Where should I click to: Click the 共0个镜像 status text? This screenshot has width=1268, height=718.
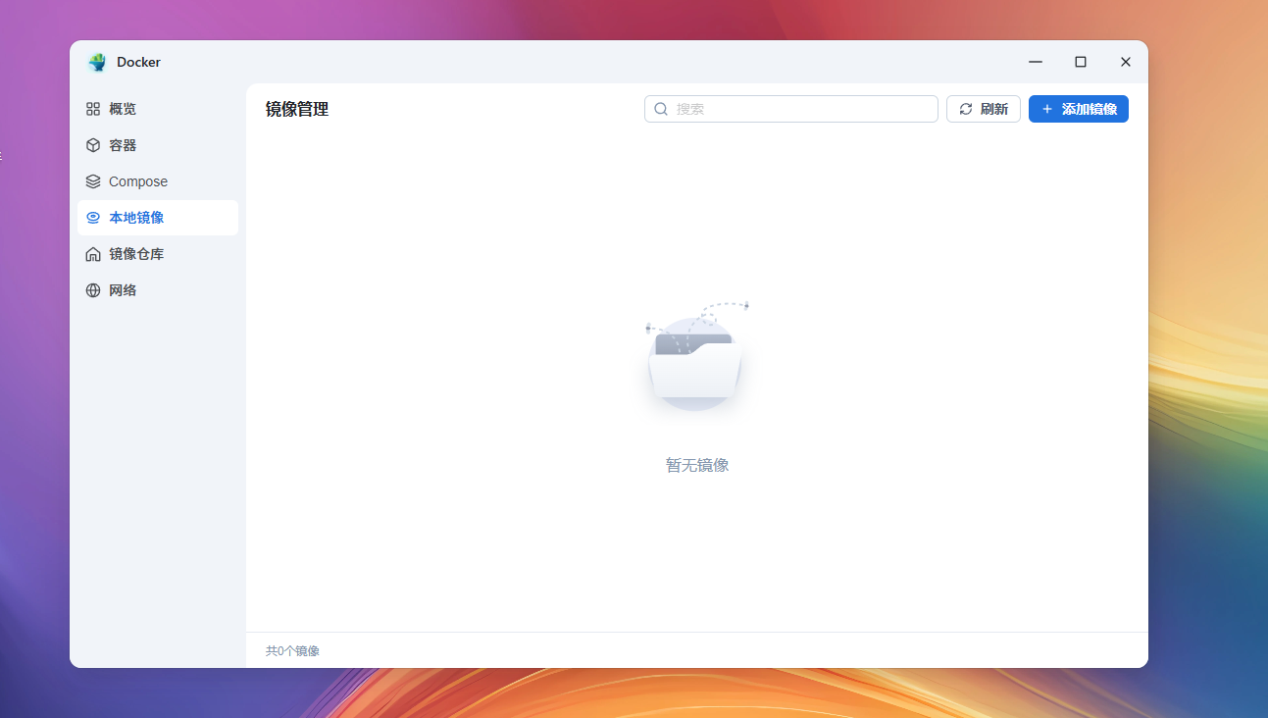292,650
